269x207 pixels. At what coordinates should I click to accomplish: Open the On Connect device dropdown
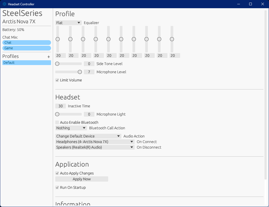[x=95, y=141]
